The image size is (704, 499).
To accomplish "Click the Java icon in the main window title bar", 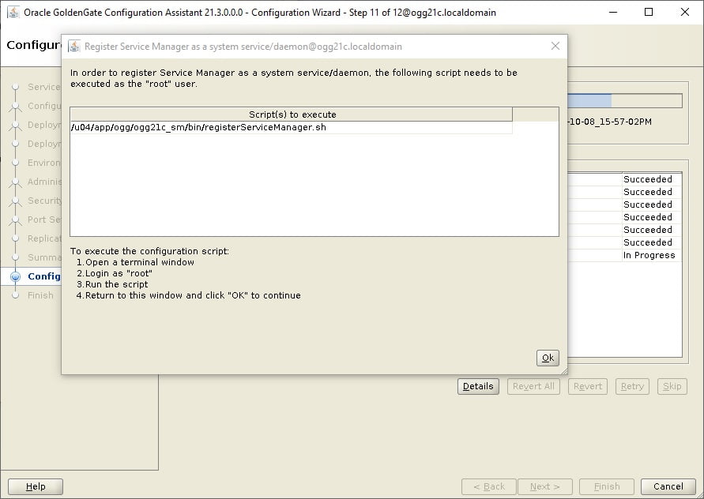I will pos(13,12).
